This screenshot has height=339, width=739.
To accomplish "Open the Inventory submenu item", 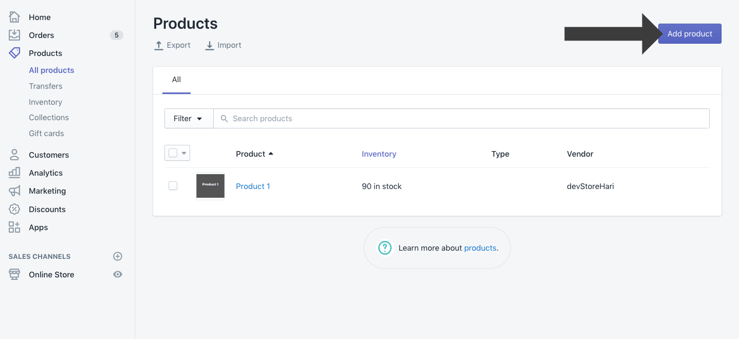I will coord(45,102).
